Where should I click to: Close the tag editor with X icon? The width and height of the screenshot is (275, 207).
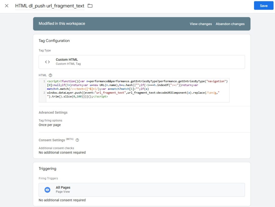coord(7,6)
